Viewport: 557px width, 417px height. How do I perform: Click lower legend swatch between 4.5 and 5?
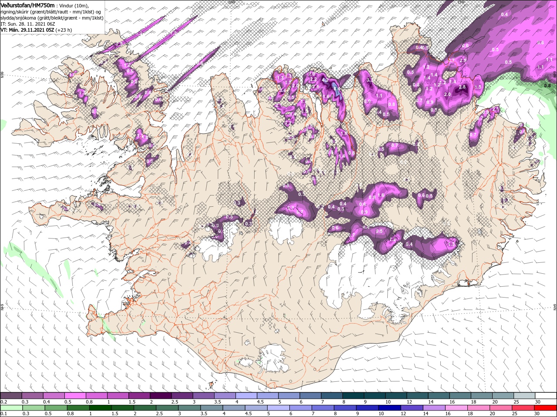coord(255,407)
